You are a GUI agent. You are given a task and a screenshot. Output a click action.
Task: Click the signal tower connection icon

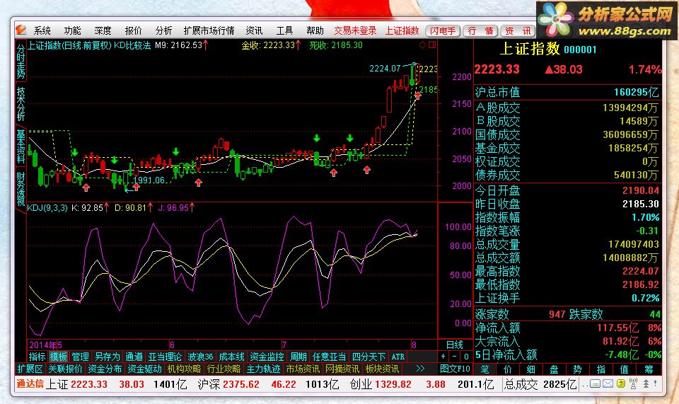point(633,383)
